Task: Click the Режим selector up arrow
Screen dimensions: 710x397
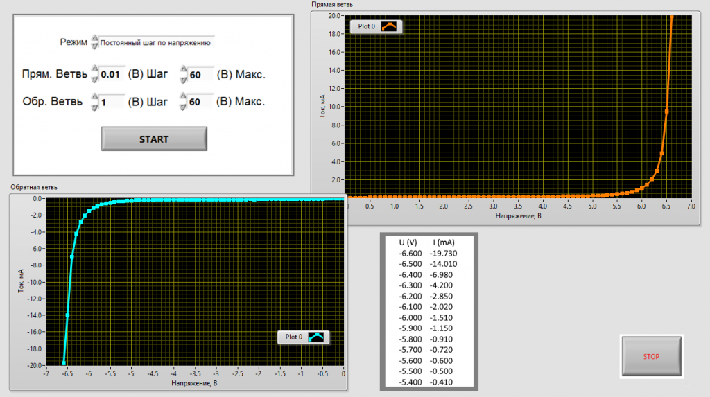Action: click(95, 39)
